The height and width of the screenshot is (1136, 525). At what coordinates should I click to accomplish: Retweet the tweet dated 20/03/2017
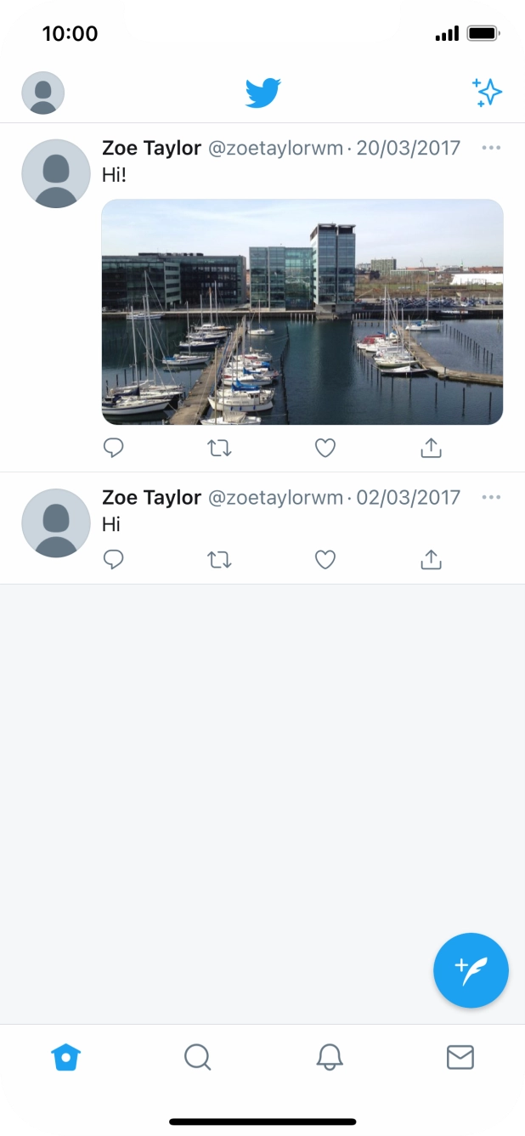point(219,448)
